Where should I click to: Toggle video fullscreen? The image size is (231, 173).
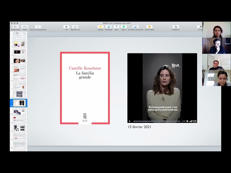(x=195, y=121)
